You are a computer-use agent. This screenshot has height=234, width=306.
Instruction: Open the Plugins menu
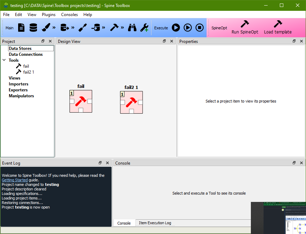(48, 15)
